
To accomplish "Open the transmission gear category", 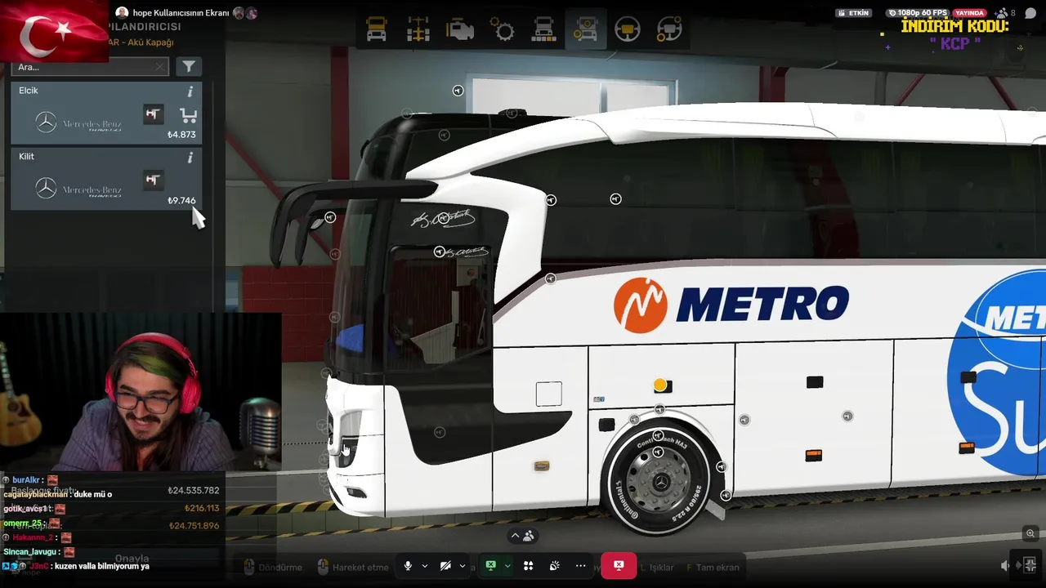I will click(x=503, y=30).
